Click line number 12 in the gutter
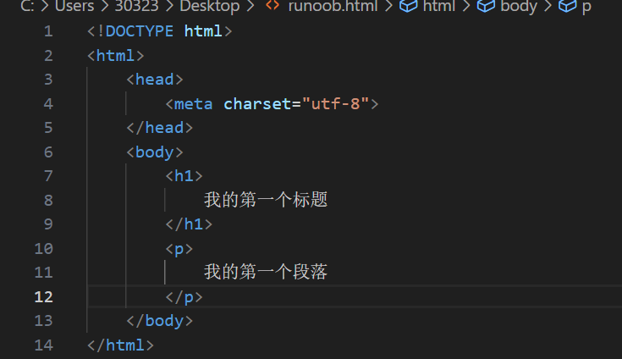 (x=43, y=297)
